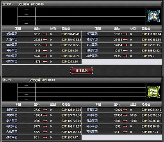The height and width of the screenshot is (142, 164).
Task: Select the dispatched value 3015
Action: (x=37, y=45)
